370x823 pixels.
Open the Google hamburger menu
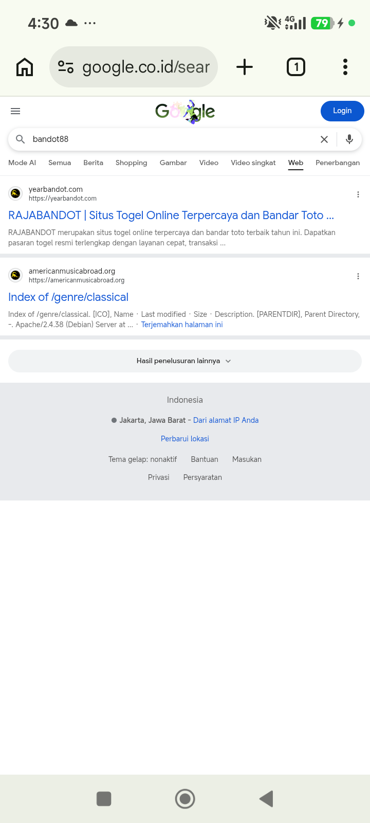15,111
